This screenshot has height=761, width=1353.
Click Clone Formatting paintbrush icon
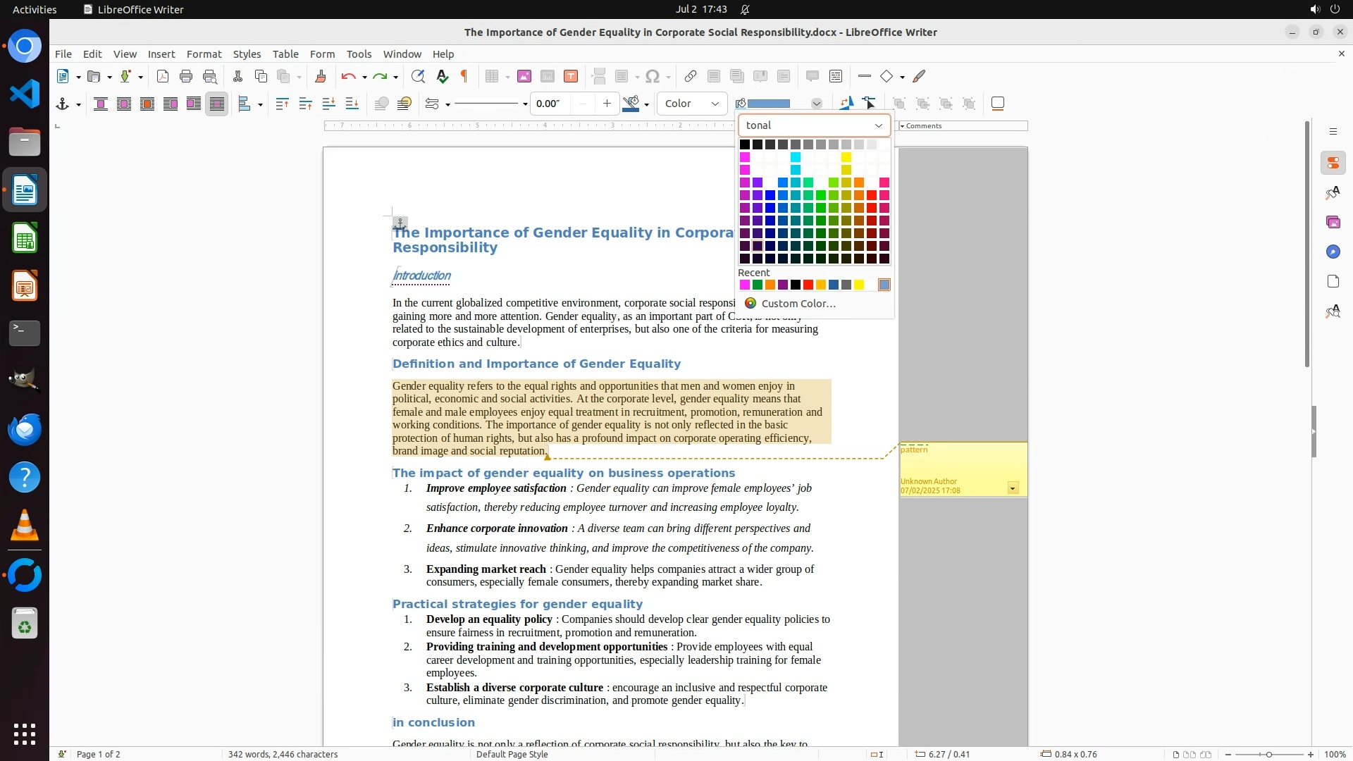320,76
